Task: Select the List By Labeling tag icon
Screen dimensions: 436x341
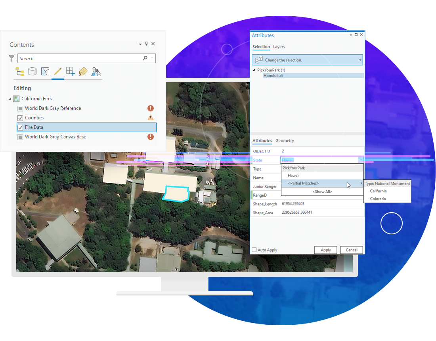Action: click(83, 72)
